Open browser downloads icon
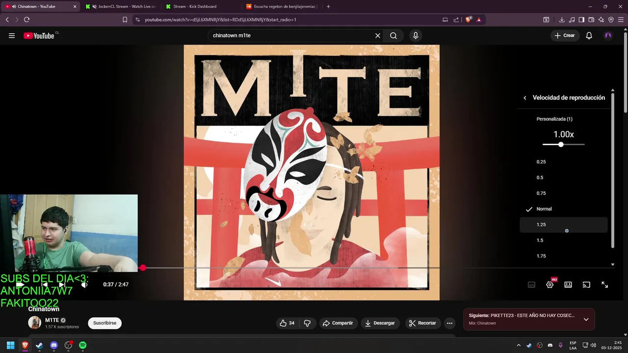Image resolution: width=628 pixels, height=353 pixels. pyautogui.click(x=562, y=20)
